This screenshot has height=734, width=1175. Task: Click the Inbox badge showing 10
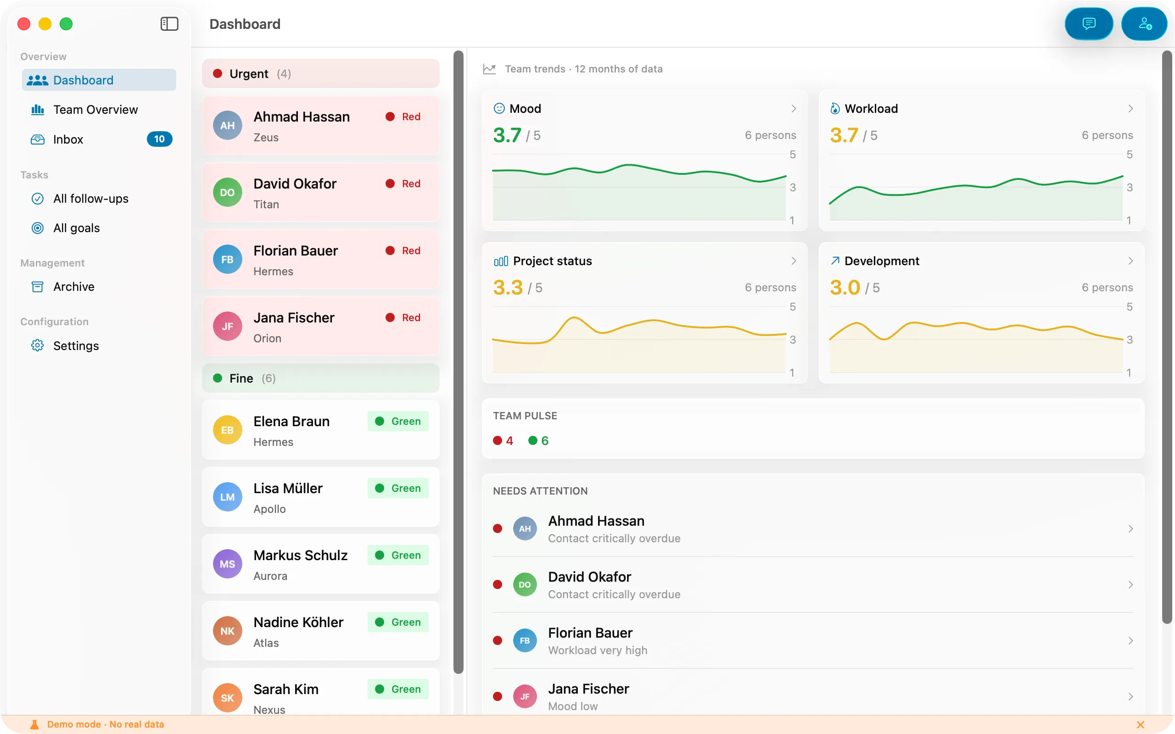tap(159, 139)
